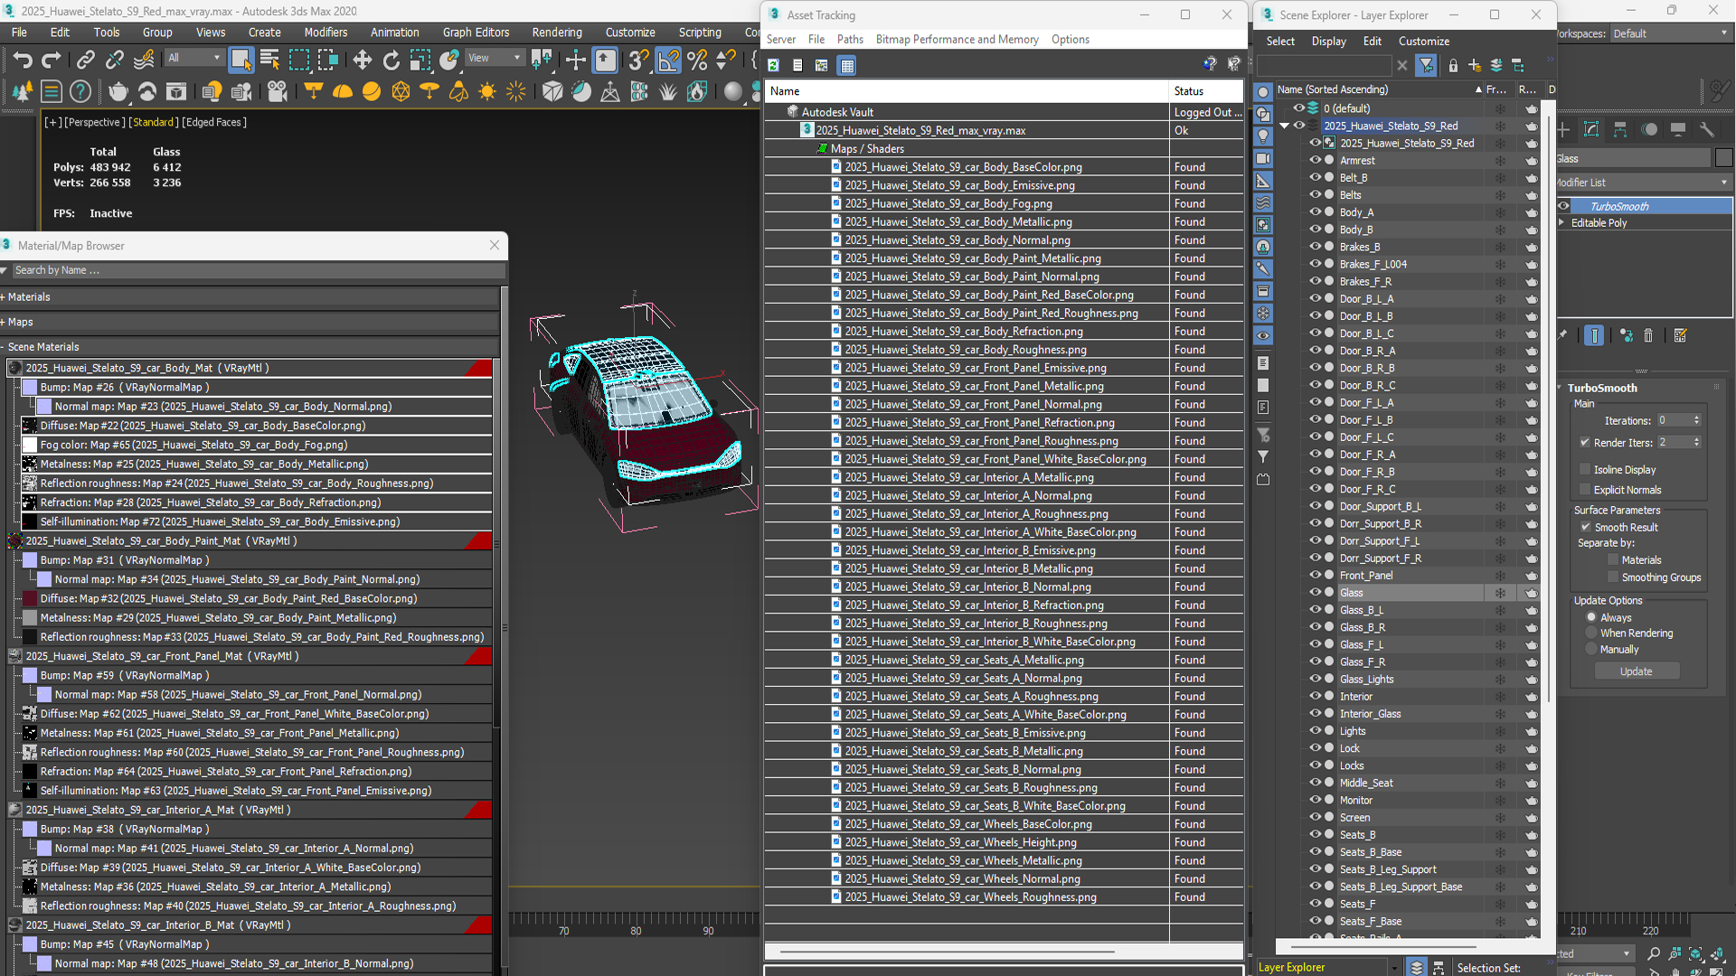
Task: Activate the Select and Scale tool
Action: tap(420, 60)
